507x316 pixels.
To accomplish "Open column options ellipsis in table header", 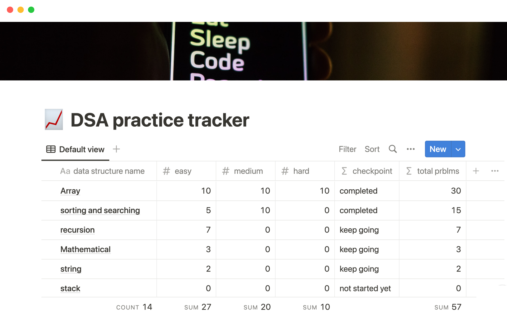I will 495,171.
